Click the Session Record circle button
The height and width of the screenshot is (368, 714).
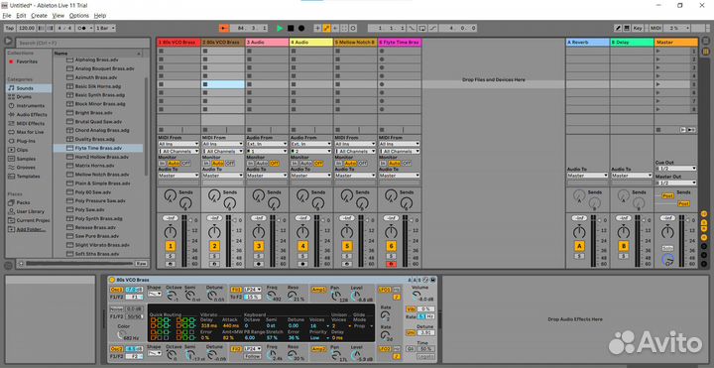pyautogui.click(x=353, y=28)
